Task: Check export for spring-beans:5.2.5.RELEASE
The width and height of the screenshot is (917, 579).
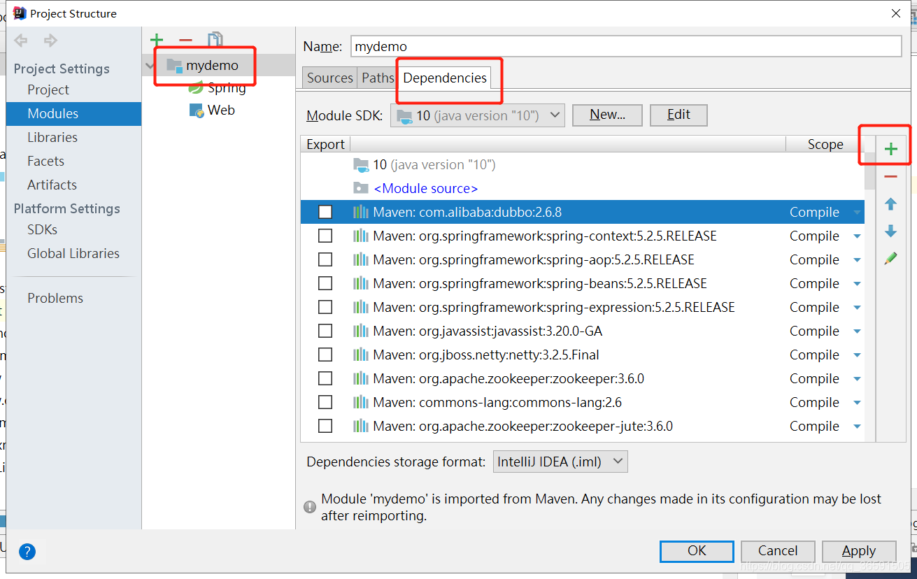Action: (x=325, y=283)
